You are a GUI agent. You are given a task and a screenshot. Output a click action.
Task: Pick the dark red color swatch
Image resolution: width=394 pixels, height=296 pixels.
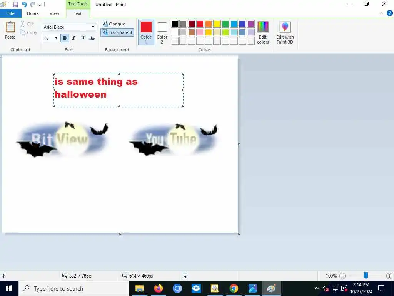pos(192,24)
